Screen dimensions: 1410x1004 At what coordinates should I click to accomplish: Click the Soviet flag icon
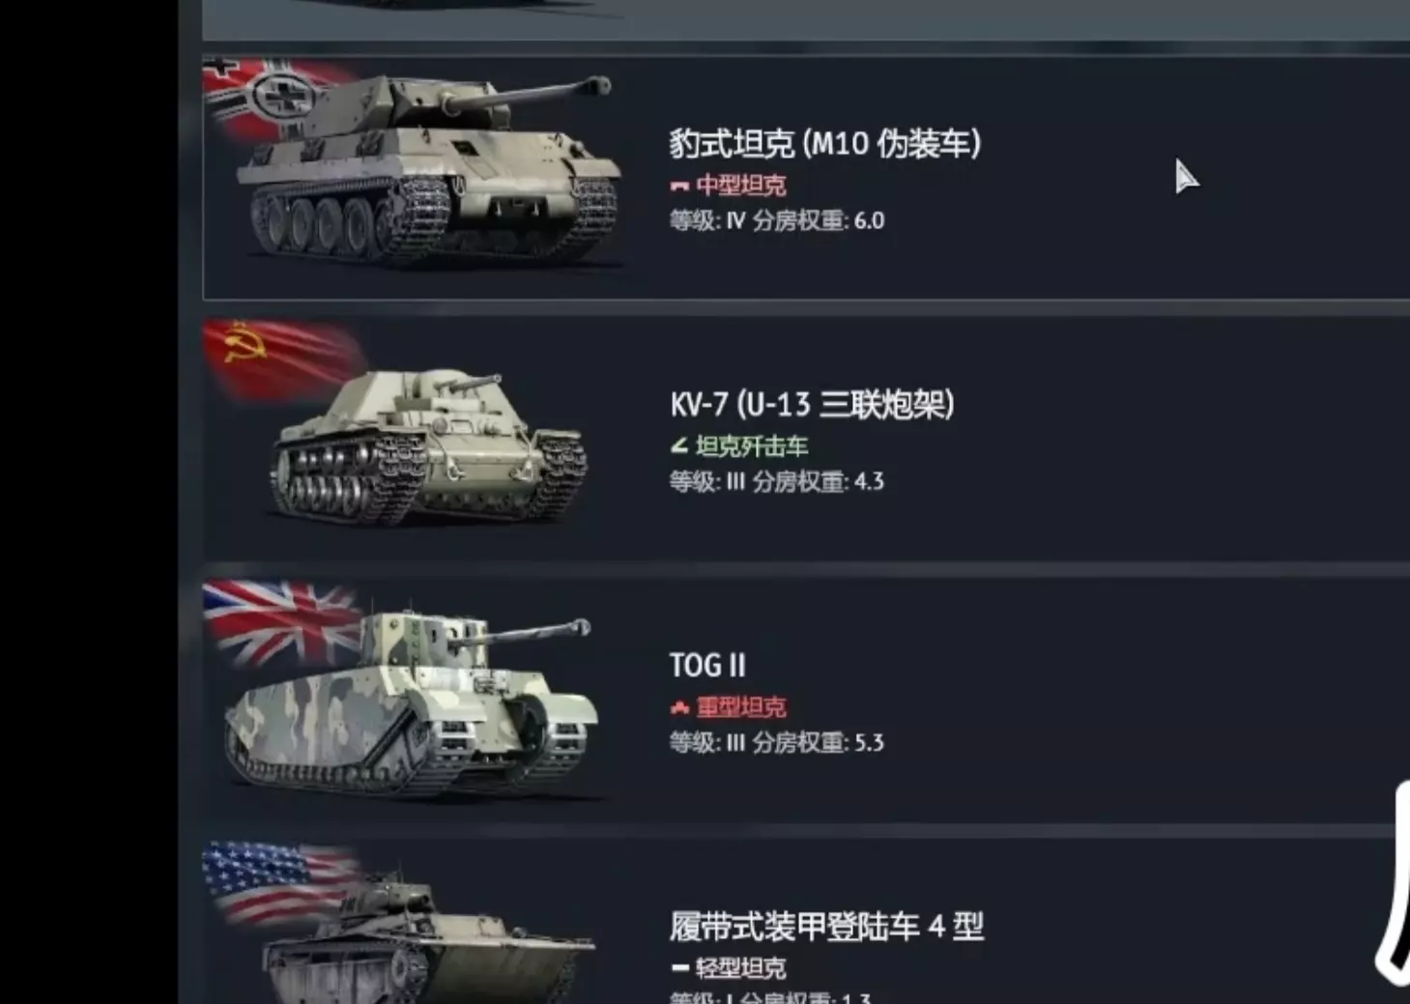point(280,359)
